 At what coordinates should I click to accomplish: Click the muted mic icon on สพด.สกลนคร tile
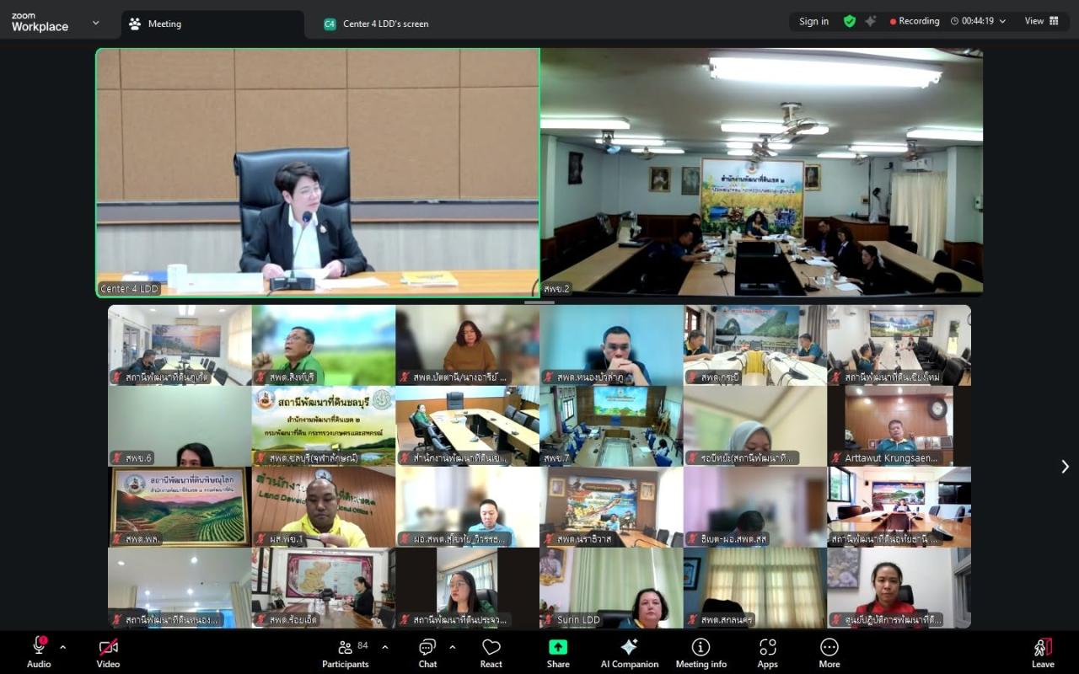pos(693,620)
